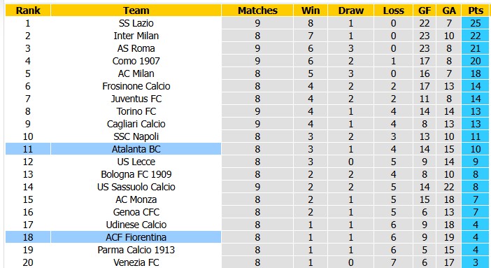Click the Team column header
The image size is (491, 268).
click(x=136, y=10)
